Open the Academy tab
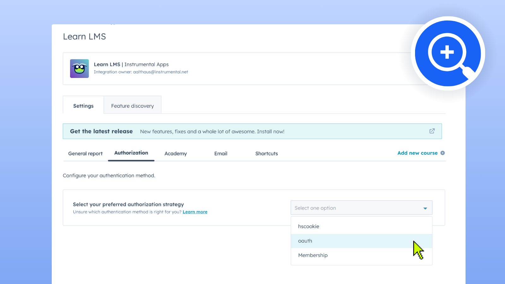Screen dimensions: 505x284 pos(175,154)
